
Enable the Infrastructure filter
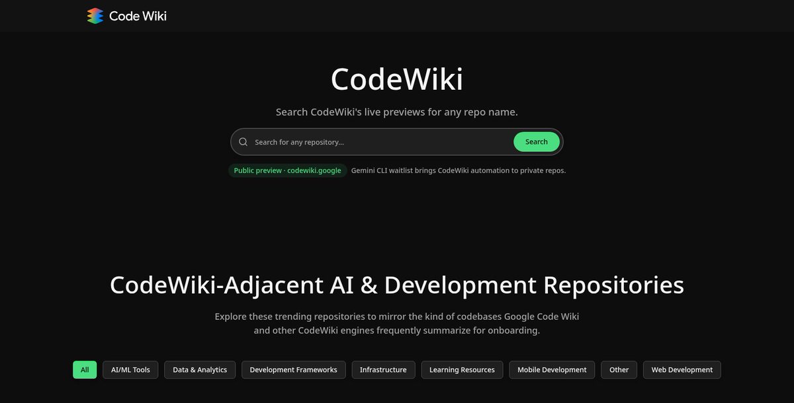tap(383, 369)
